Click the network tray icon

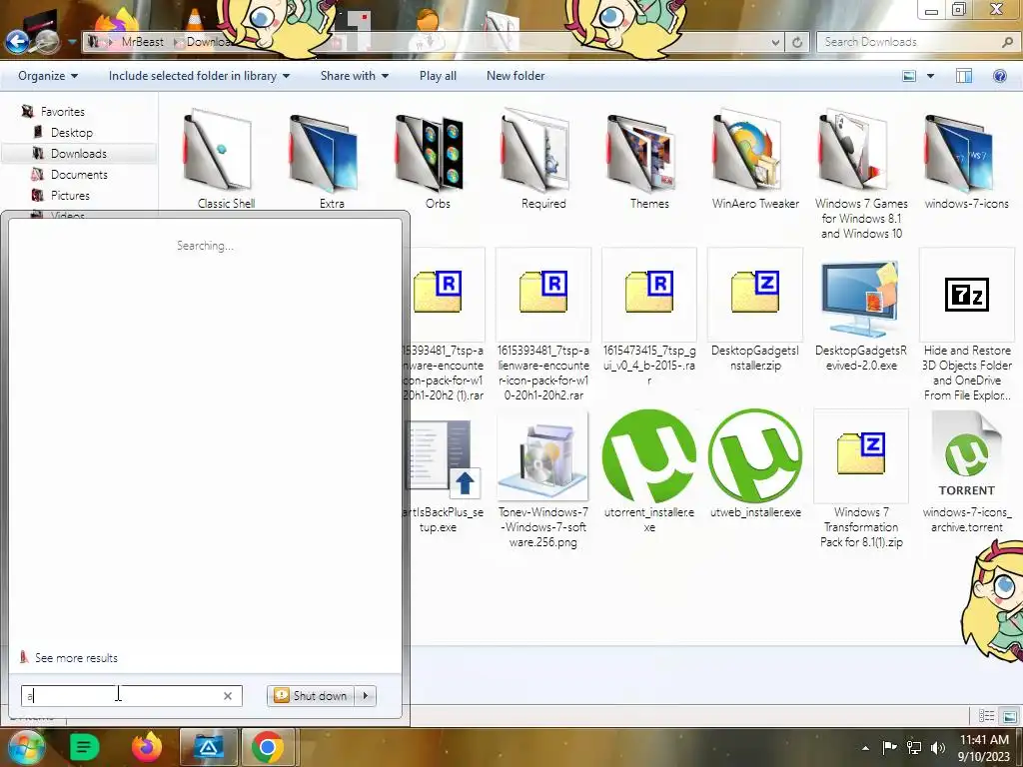(x=914, y=747)
